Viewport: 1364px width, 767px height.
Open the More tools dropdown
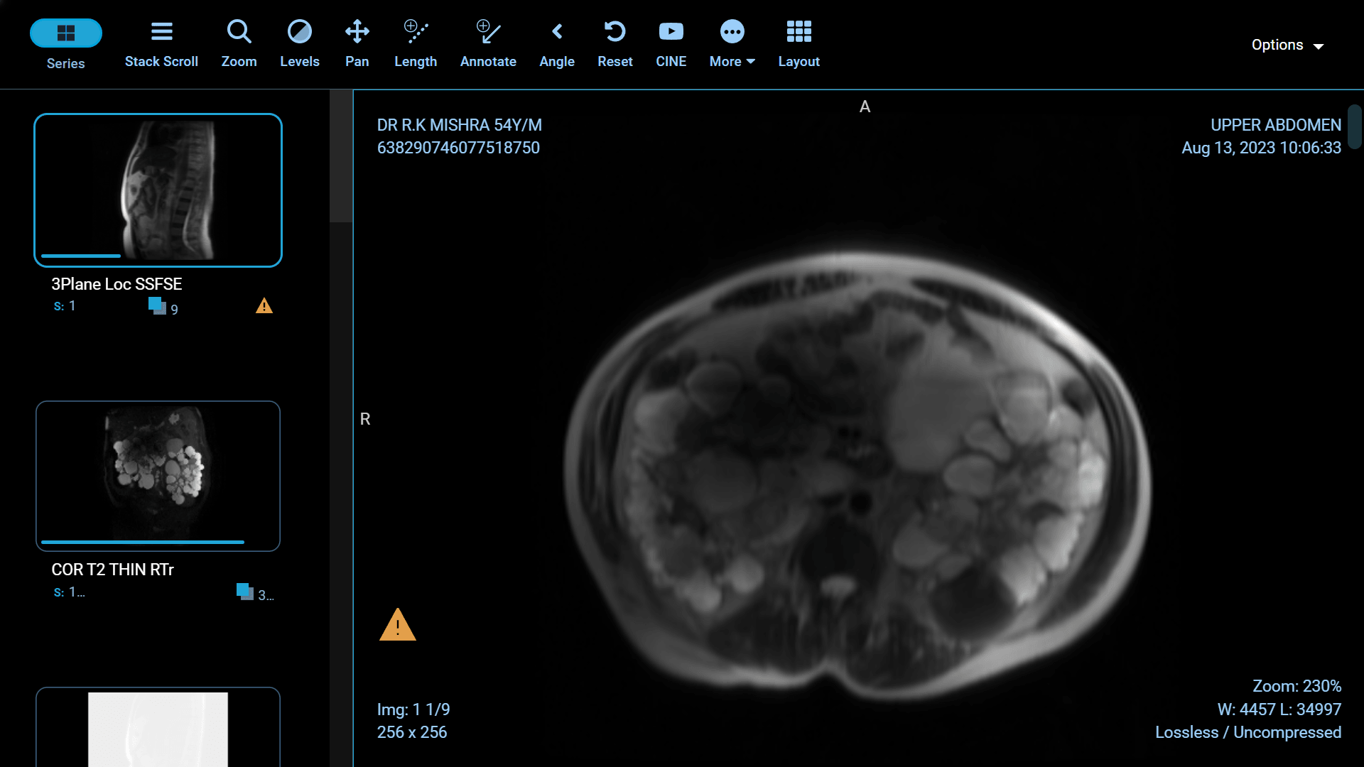pos(731,43)
